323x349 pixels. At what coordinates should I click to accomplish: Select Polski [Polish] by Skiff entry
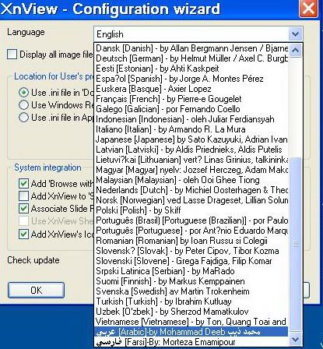pyautogui.click(x=191, y=210)
